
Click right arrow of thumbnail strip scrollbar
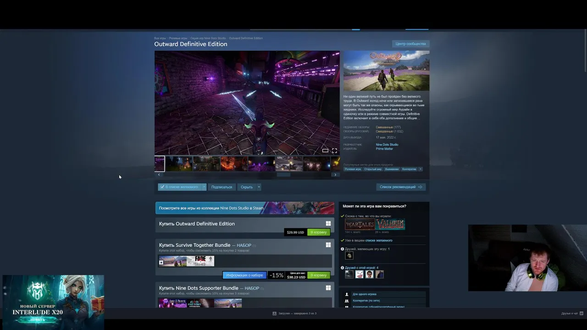click(x=335, y=175)
